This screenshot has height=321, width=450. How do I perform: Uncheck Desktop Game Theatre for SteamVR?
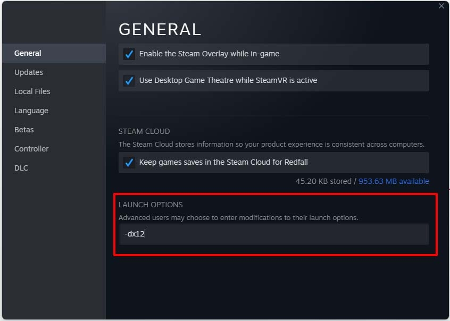(x=129, y=81)
